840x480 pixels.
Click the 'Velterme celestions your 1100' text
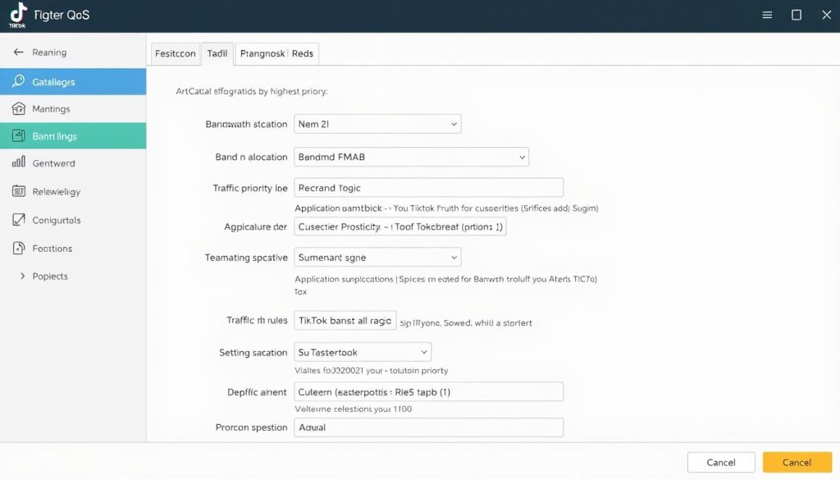pos(353,409)
